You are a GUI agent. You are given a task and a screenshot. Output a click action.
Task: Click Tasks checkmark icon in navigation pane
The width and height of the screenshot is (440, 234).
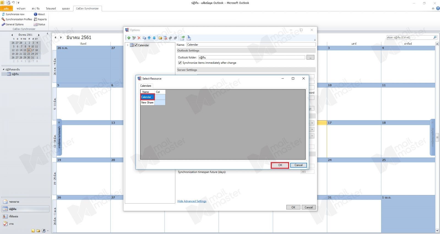(5, 224)
